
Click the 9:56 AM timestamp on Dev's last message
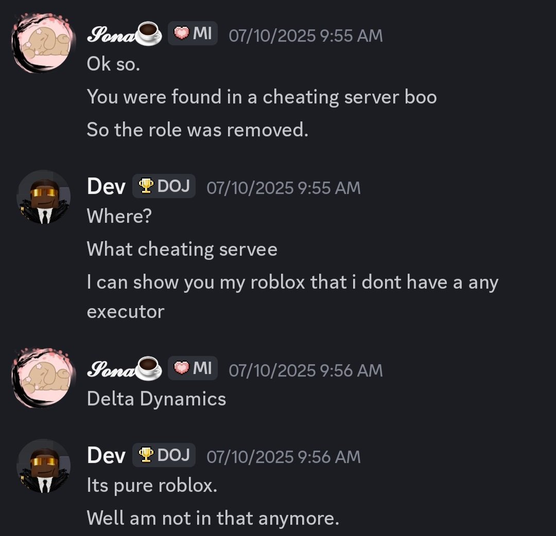pyautogui.click(x=283, y=456)
